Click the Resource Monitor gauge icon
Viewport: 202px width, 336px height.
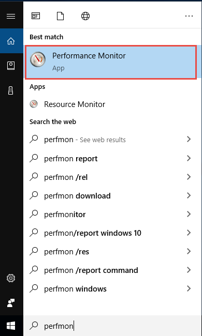(x=34, y=104)
